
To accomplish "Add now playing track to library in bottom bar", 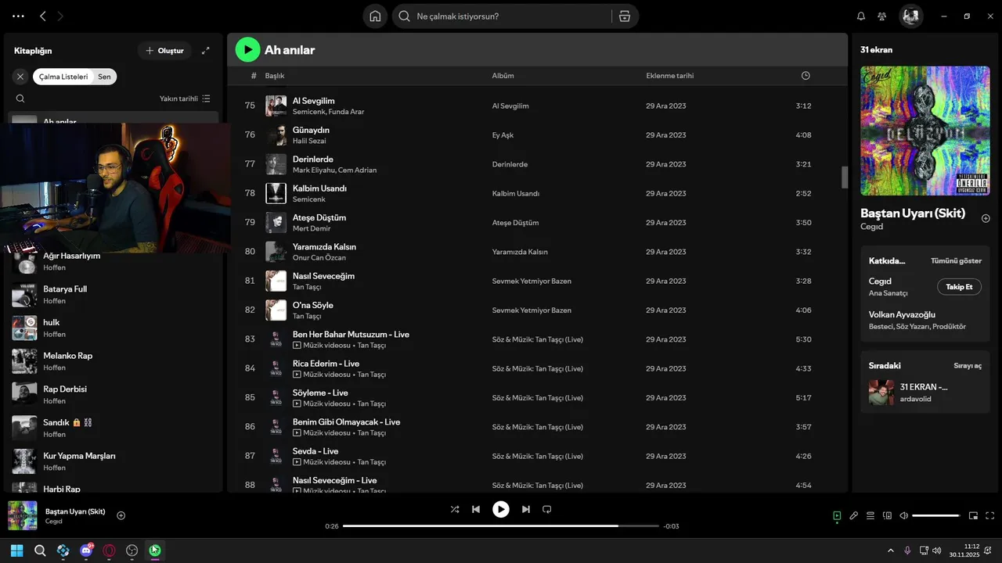I will [121, 515].
